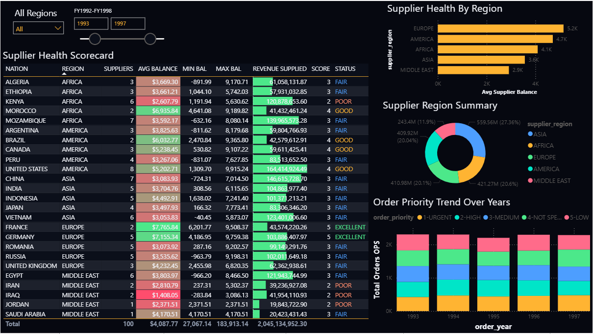Sort table by AVG BALANCE header
This screenshot has width=593, height=334.
(158, 69)
